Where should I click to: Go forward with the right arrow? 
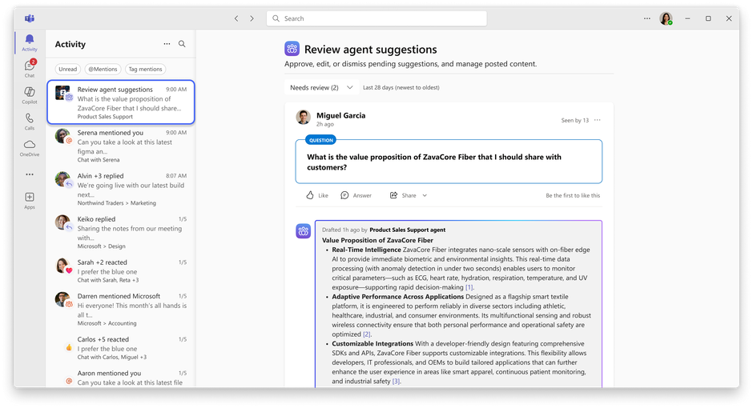pyautogui.click(x=252, y=18)
